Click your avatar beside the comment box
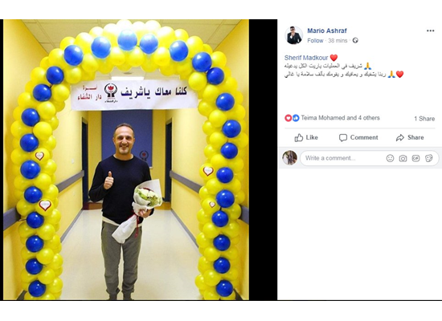 (290, 157)
